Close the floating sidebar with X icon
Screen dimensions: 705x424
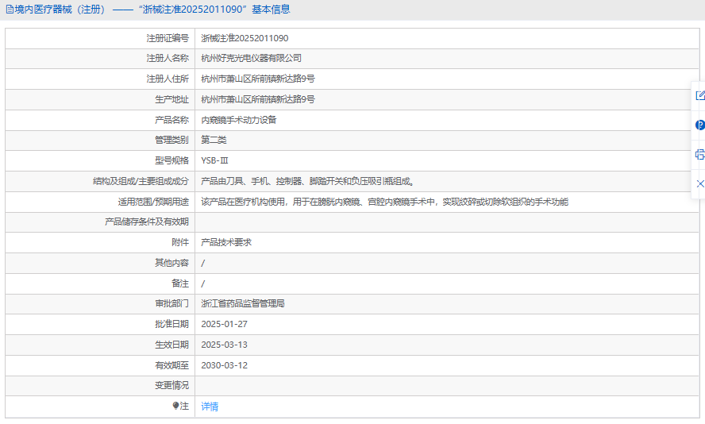(699, 183)
